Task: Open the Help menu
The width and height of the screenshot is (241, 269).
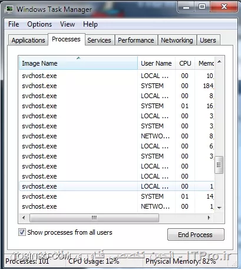Action: coord(90,24)
